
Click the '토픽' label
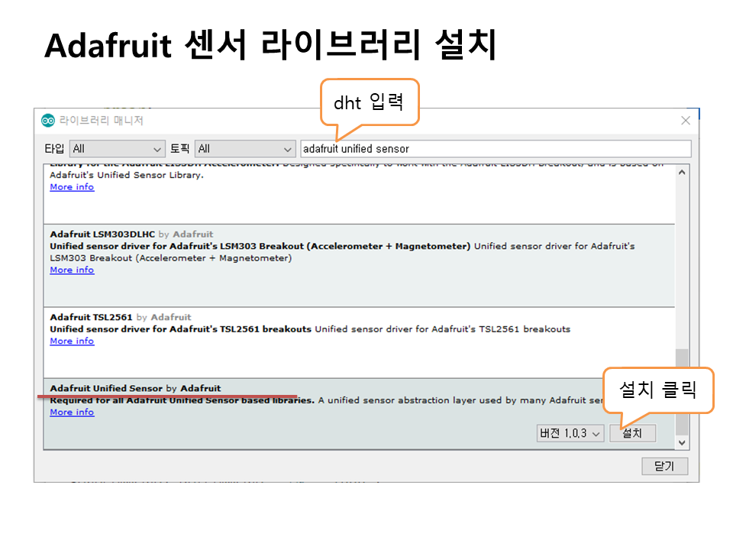pyautogui.click(x=179, y=149)
